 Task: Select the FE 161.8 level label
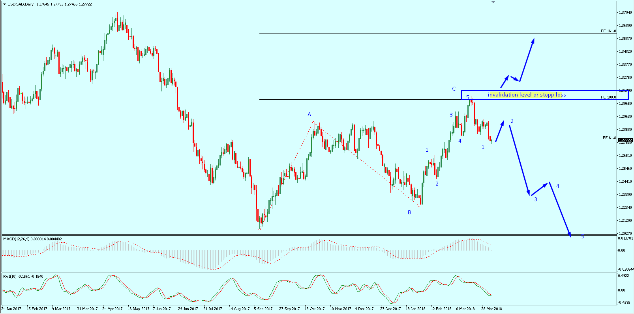pyautogui.click(x=608, y=31)
